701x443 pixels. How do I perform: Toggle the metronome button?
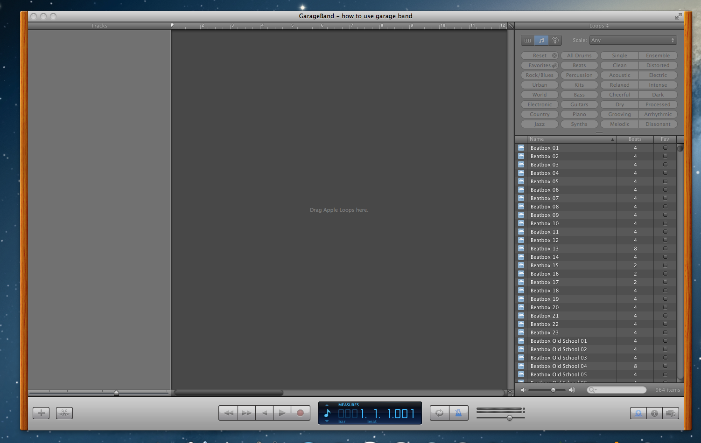pyautogui.click(x=459, y=413)
